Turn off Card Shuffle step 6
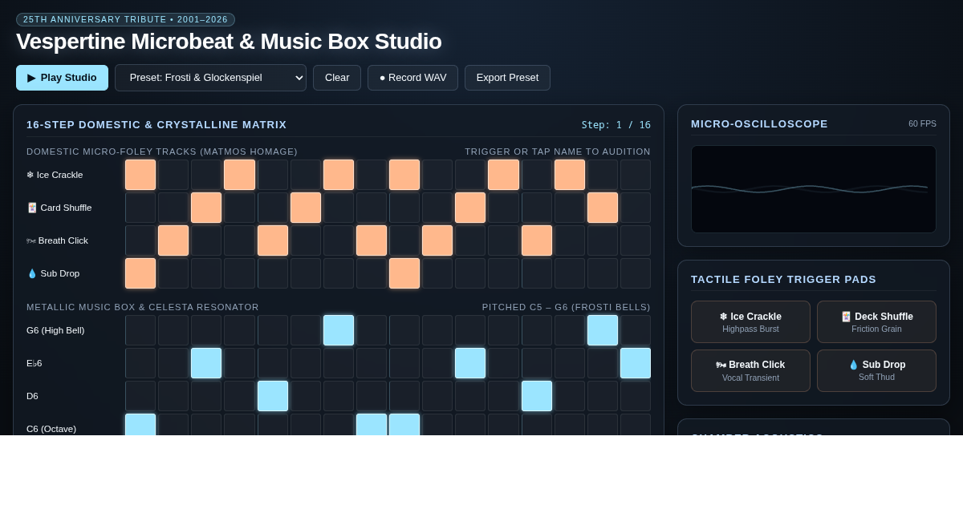The height and width of the screenshot is (505, 963). pos(306,208)
